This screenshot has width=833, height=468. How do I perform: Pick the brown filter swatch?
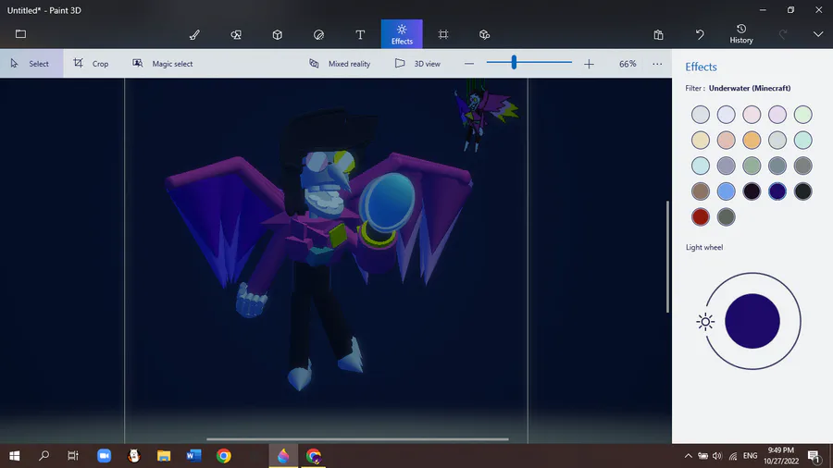tap(701, 191)
